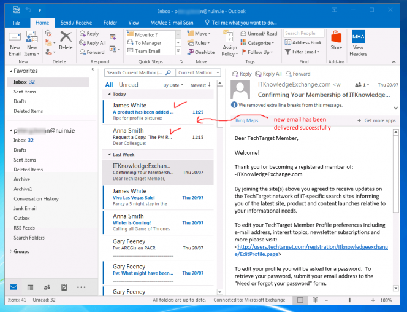Click the New Email icon

pos(15,37)
